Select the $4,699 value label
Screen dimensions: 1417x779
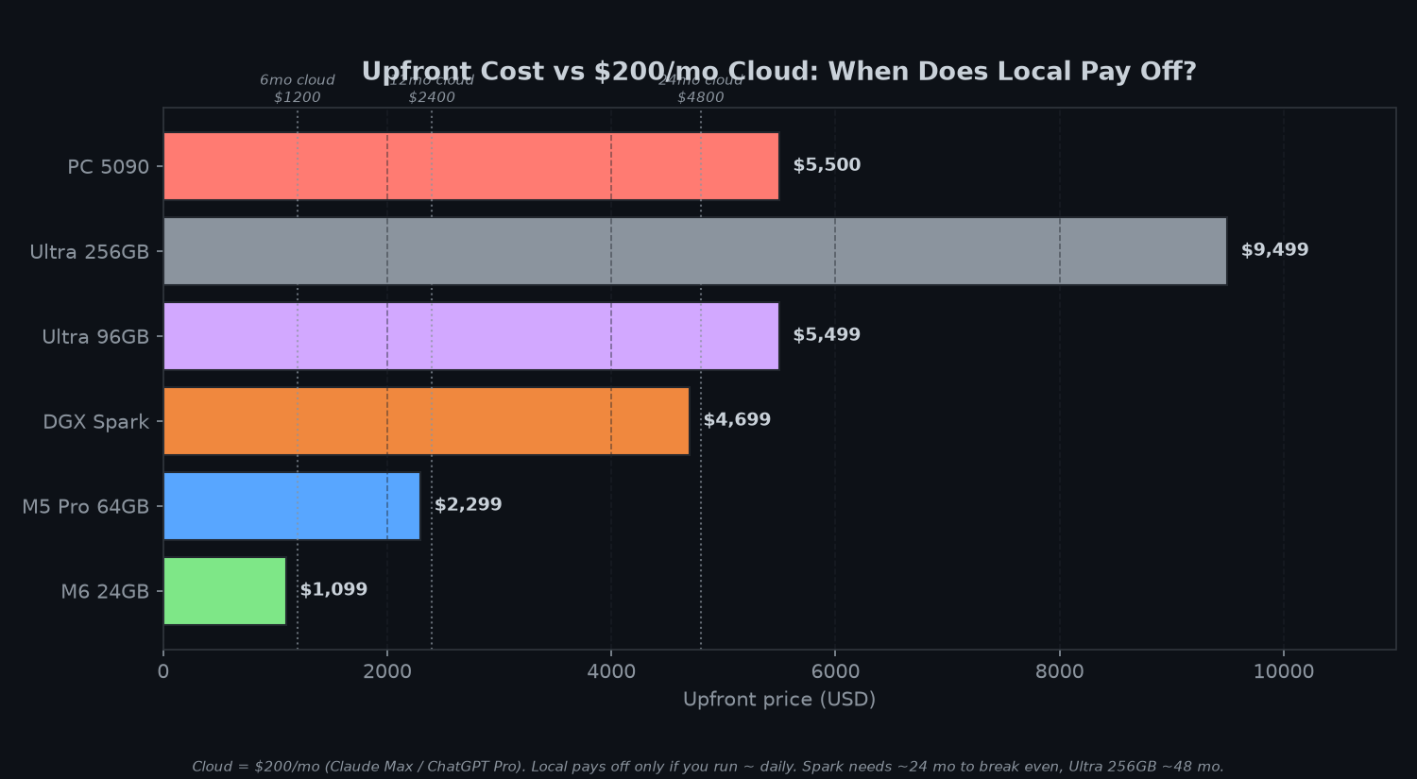point(737,420)
